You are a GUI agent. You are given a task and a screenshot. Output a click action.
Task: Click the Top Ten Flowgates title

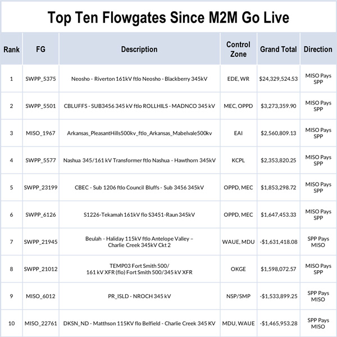[168, 17]
